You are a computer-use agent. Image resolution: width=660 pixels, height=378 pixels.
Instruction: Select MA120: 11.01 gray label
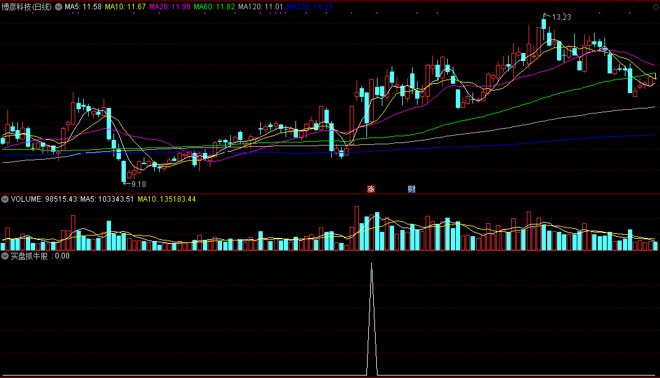click(260, 7)
